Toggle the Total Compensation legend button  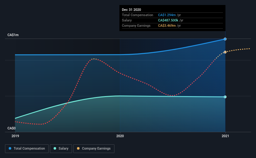[x=27, y=149]
